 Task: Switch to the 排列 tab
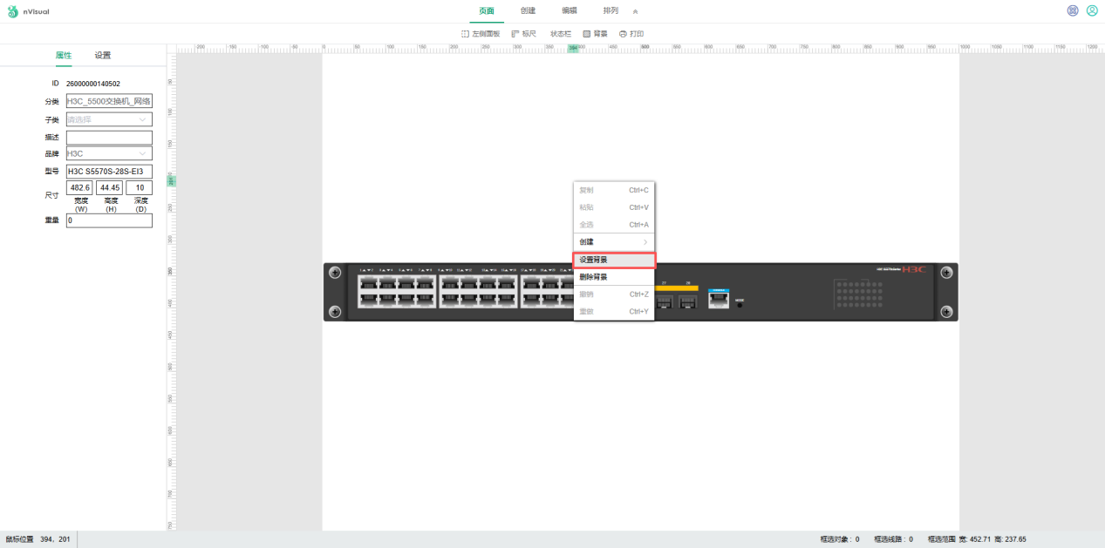coord(610,10)
